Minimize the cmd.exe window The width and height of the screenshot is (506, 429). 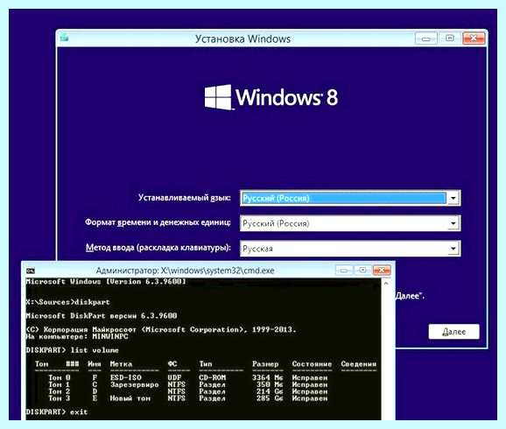tap(344, 270)
